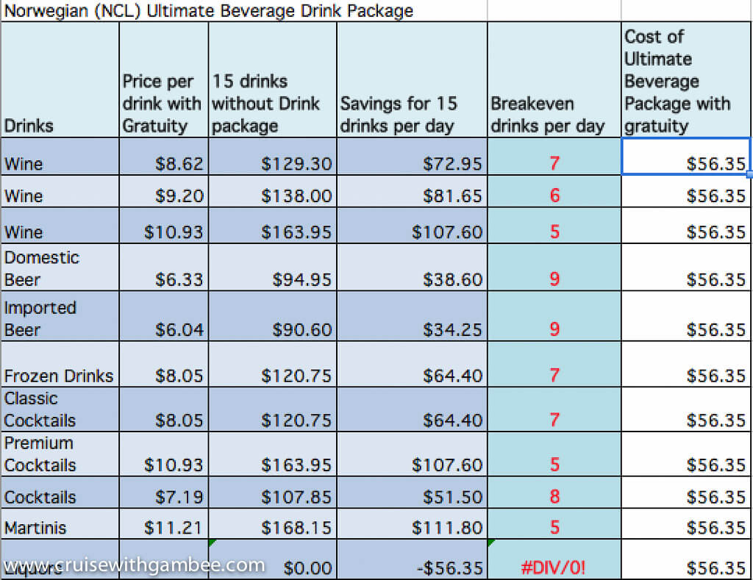Viewport: 753px width, 580px height.
Task: Select the breakeven 9 in the Domestic Beer row
Action: click(554, 267)
